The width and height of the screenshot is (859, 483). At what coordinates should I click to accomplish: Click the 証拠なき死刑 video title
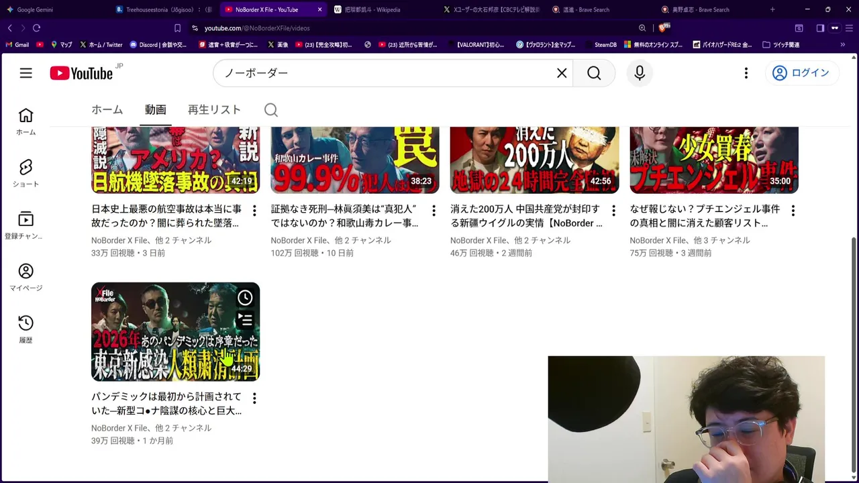click(345, 216)
